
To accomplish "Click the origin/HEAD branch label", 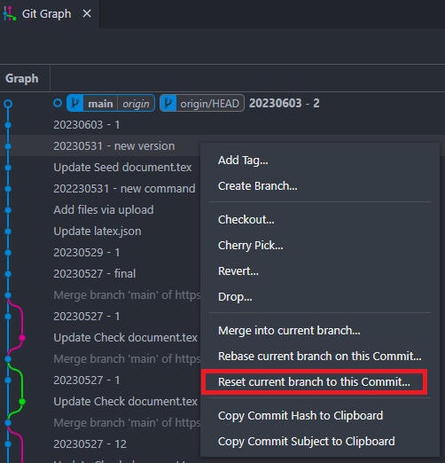I will [209, 104].
